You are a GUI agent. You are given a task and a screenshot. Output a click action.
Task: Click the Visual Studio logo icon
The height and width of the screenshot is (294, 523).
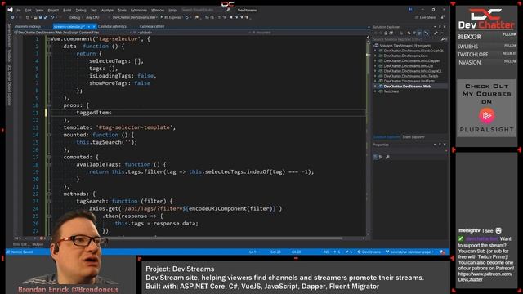coord(10,10)
